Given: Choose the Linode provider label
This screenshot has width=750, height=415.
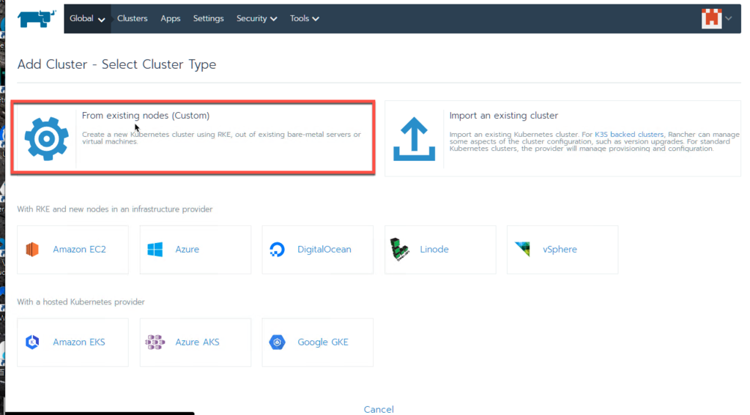Looking at the screenshot, I should coord(434,250).
